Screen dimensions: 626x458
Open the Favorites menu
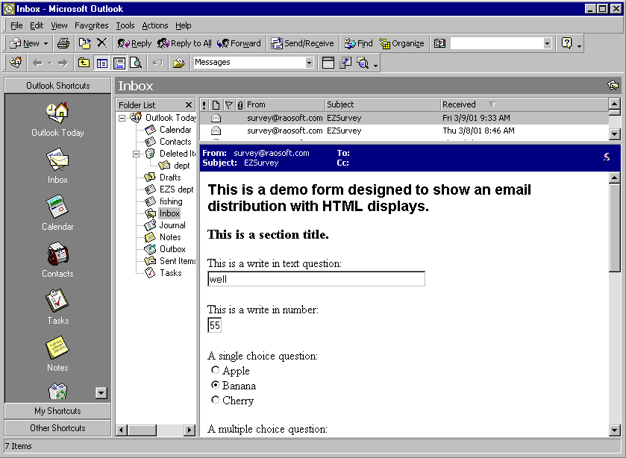tap(92, 25)
